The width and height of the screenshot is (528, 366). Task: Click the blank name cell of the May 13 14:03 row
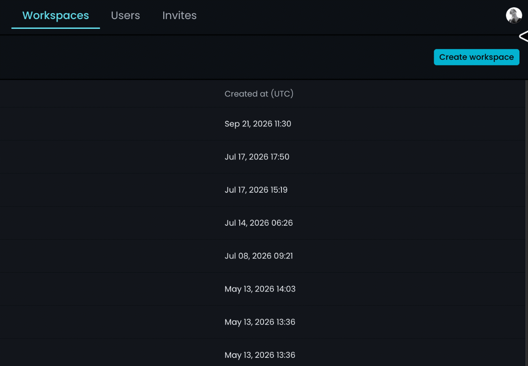point(110,289)
